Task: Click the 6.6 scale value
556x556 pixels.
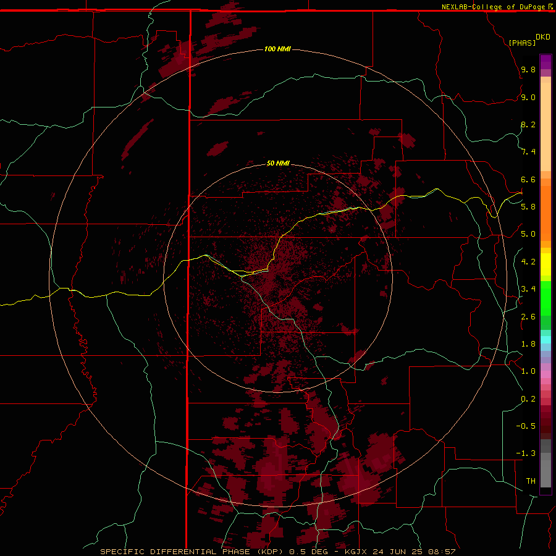Action: tap(528, 180)
